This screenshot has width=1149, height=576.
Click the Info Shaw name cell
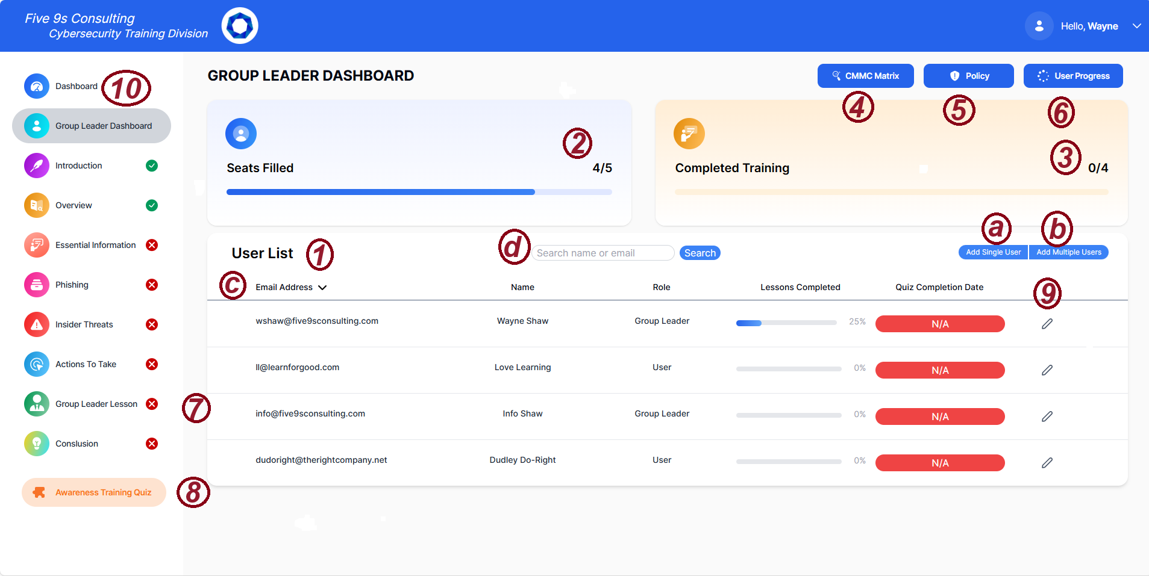point(522,413)
